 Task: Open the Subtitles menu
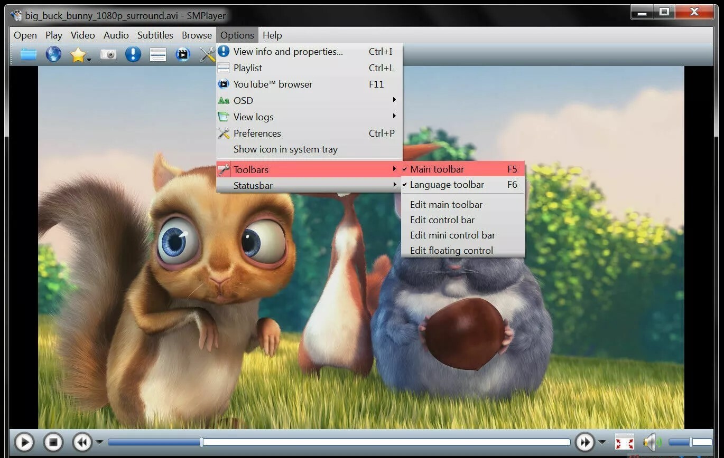click(x=155, y=35)
